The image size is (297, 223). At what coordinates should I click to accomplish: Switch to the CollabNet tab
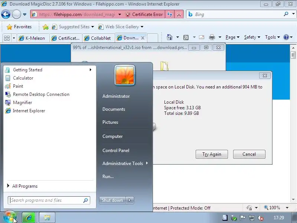(x=98, y=38)
